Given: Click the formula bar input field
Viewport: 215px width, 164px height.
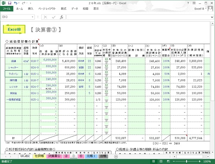Looking at the screenshot, I should pyautogui.click(x=138, y=17).
